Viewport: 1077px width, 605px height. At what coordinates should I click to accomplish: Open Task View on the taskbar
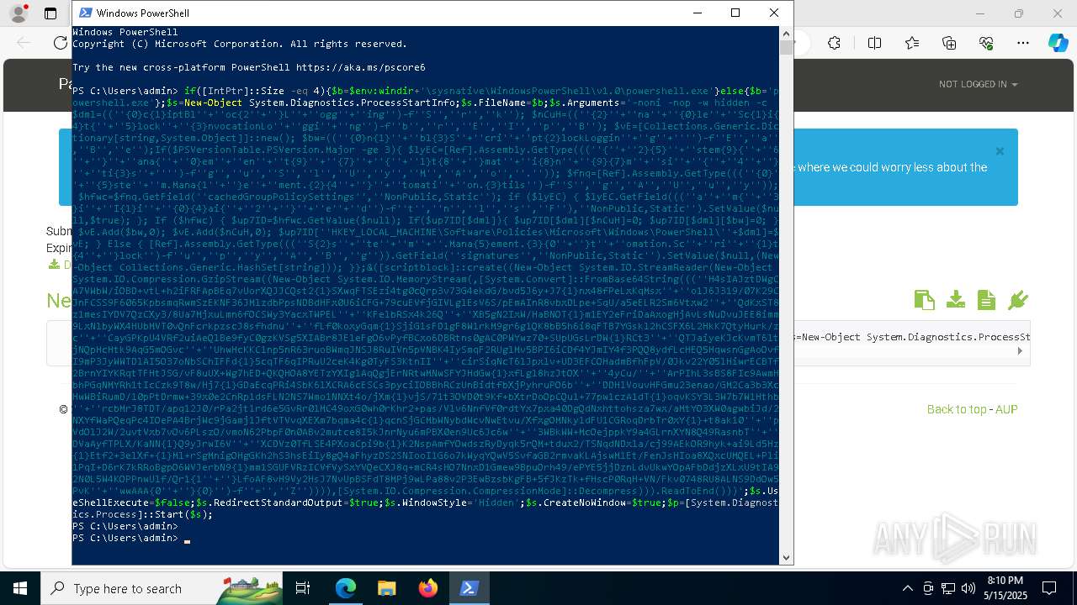click(303, 588)
